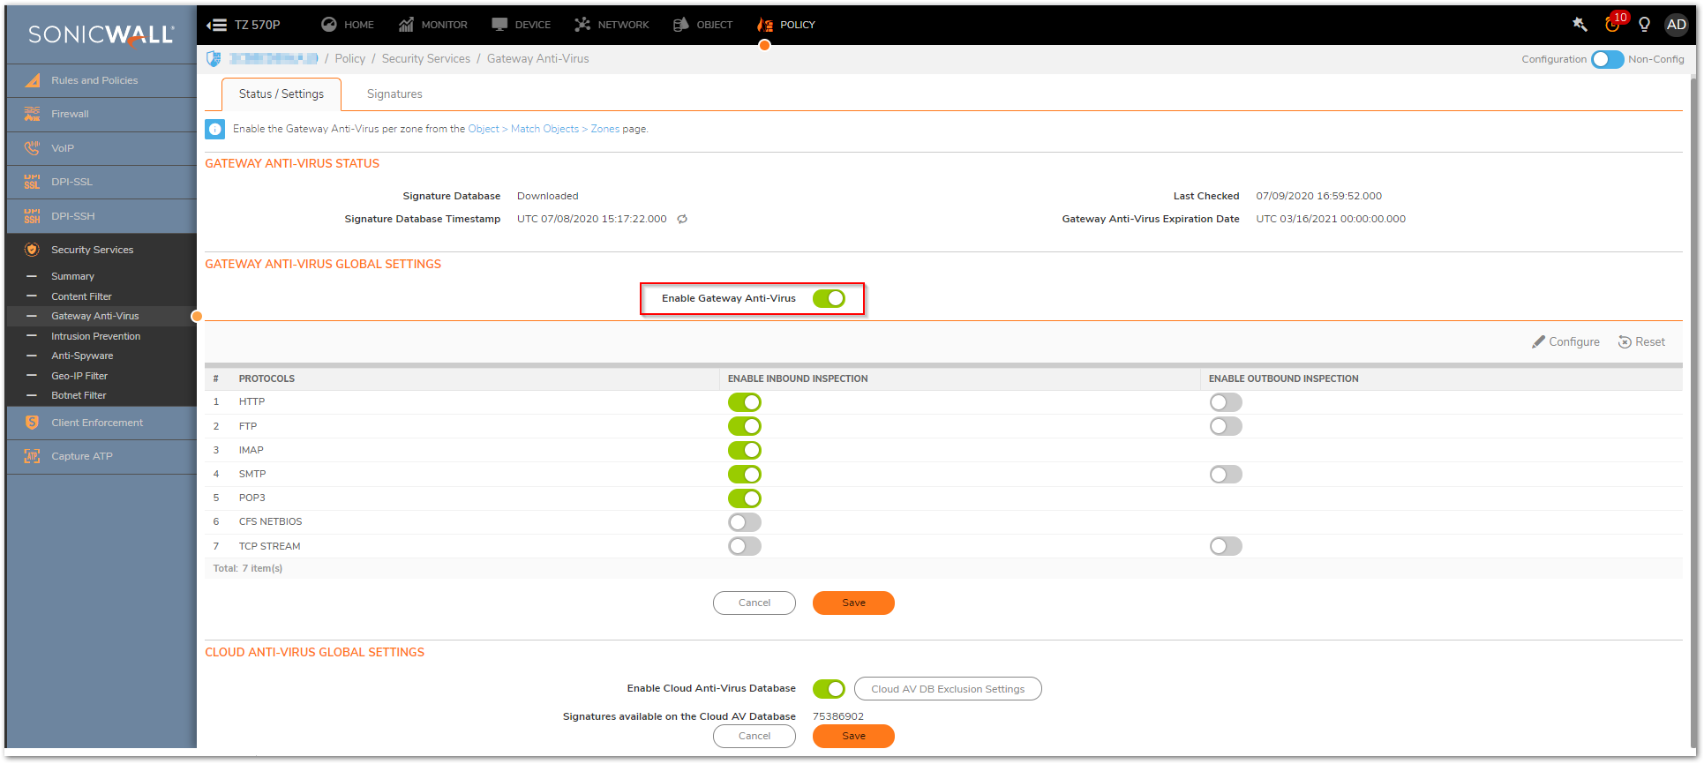Toggle Configuration / Non-Config mode switch
Viewport: 1704px width, 764px height.
tap(1607, 59)
